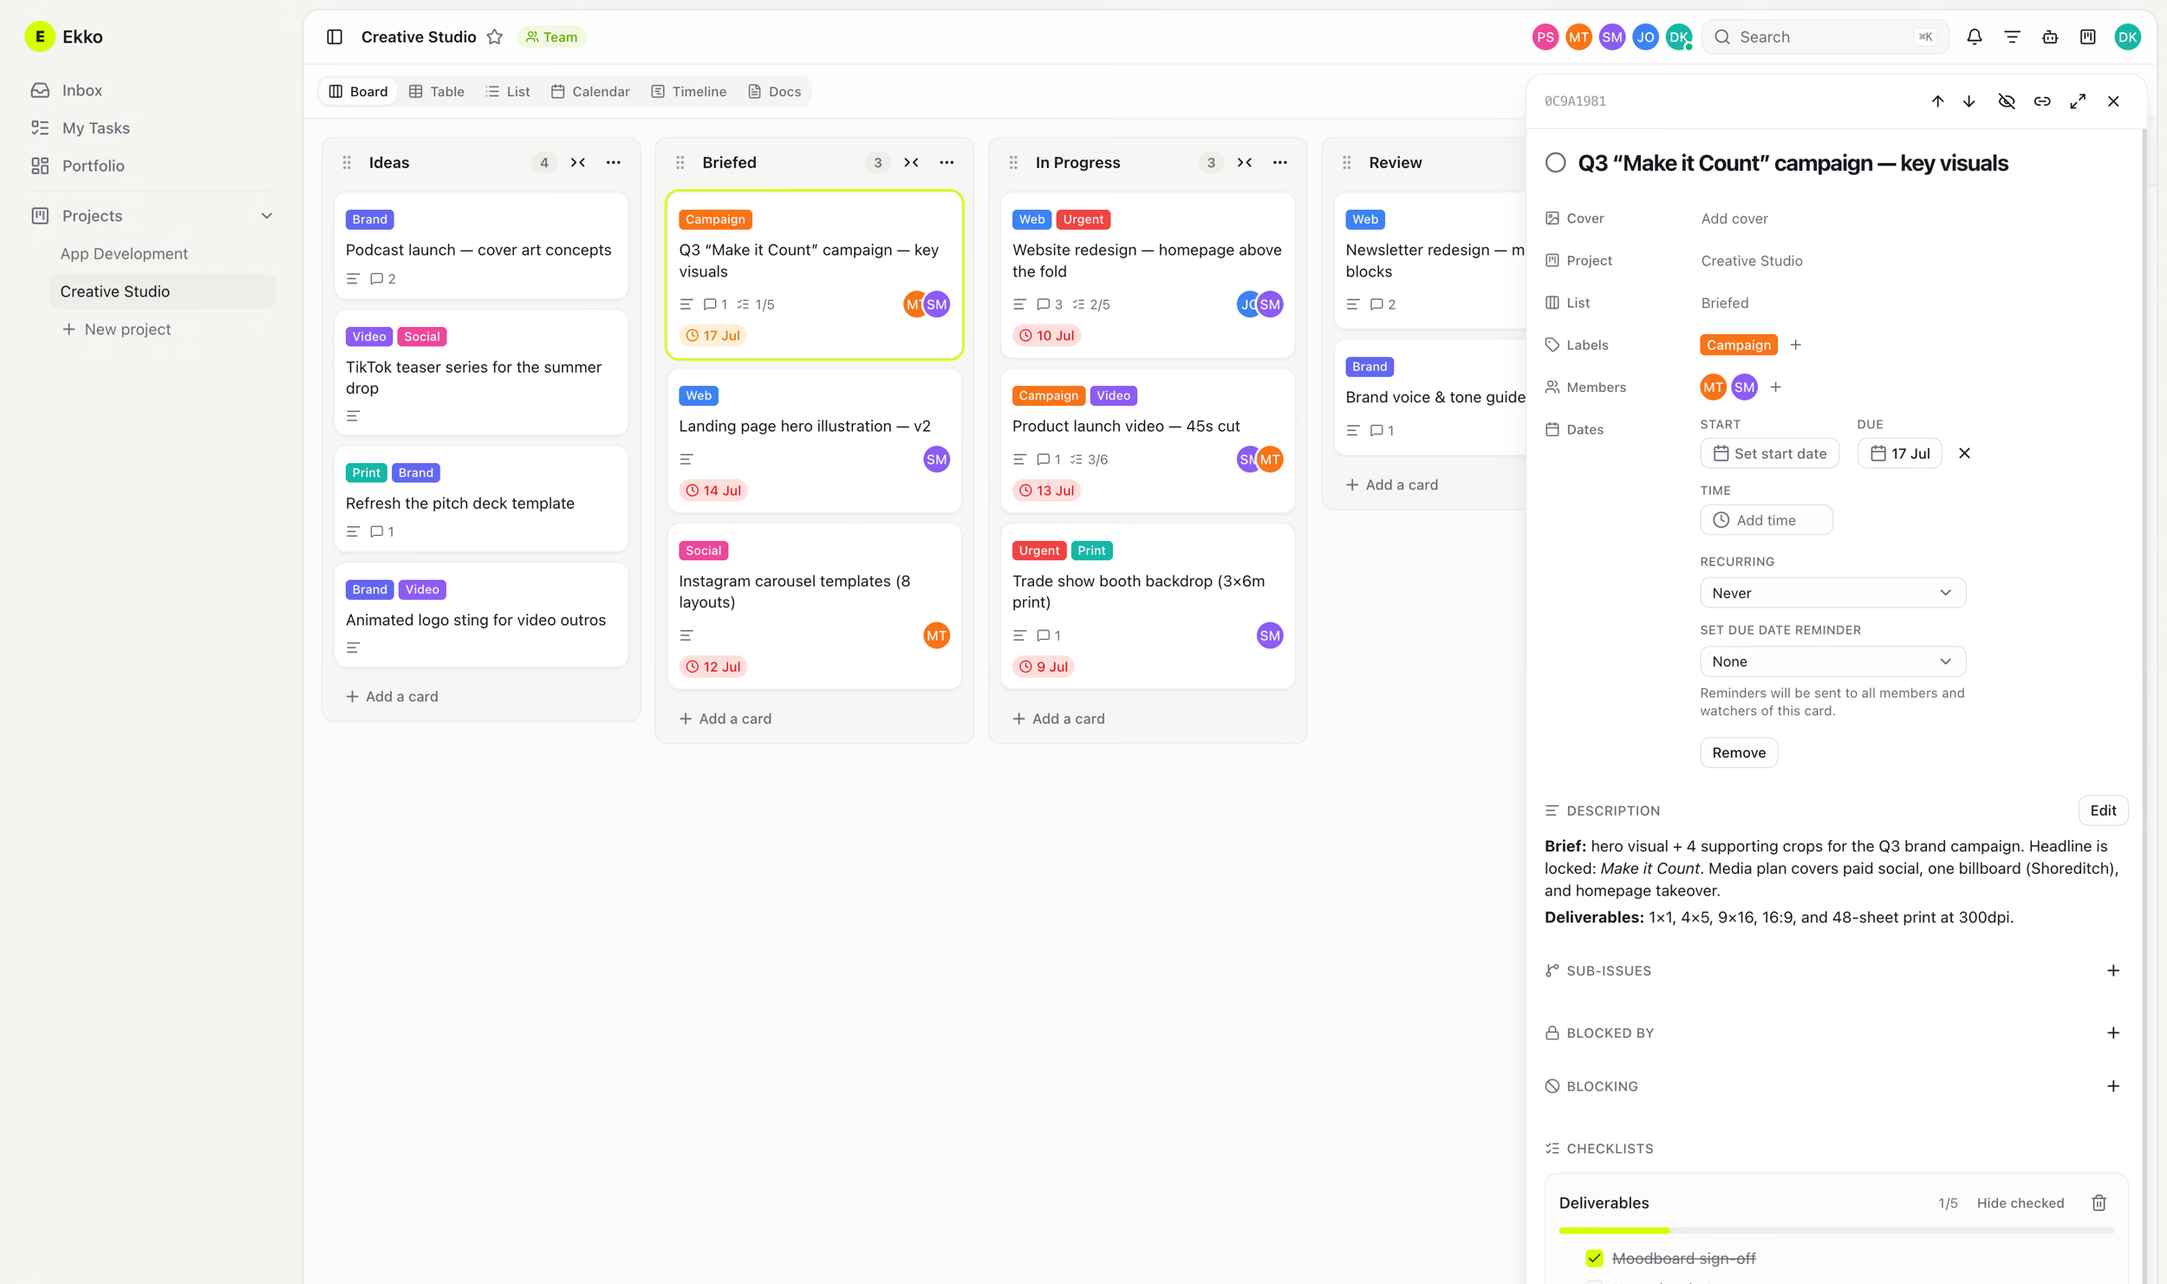Screen dimensions: 2167x1284
Task: Delete the Deliverables checklist
Action: pos(2099,1203)
